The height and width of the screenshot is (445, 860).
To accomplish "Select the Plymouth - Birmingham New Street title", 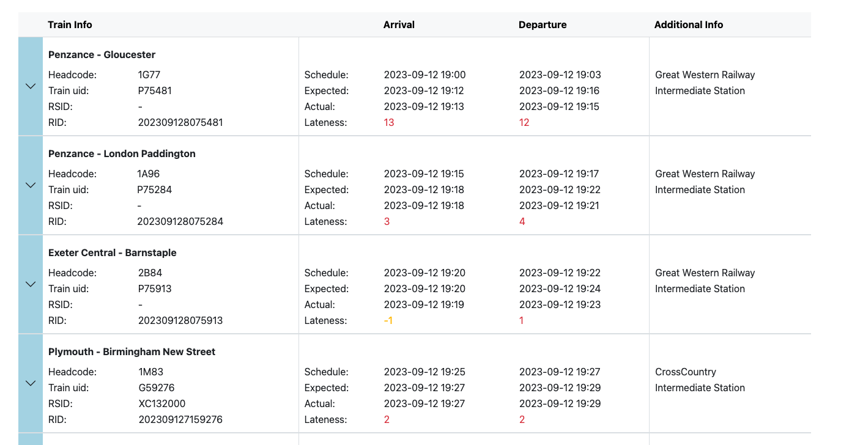I will tap(132, 352).
